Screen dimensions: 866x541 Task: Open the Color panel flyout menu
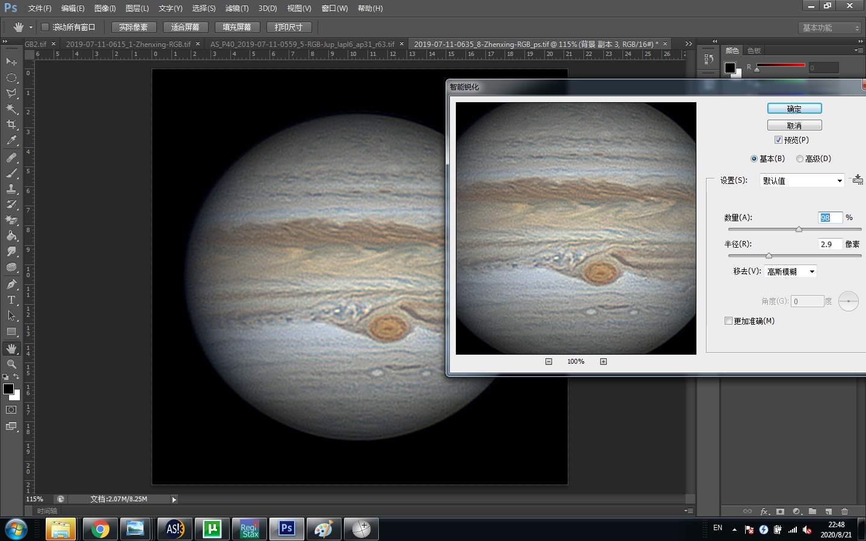pyautogui.click(x=858, y=50)
